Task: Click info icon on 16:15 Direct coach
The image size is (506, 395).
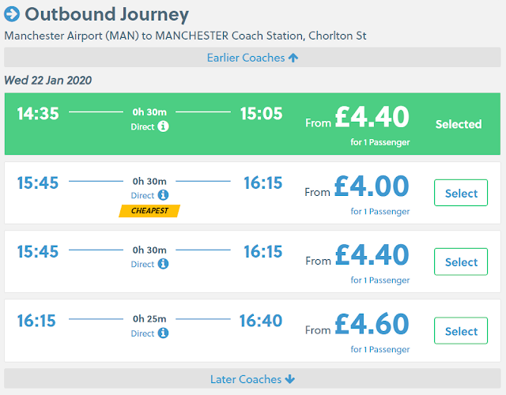Action: [x=163, y=333]
